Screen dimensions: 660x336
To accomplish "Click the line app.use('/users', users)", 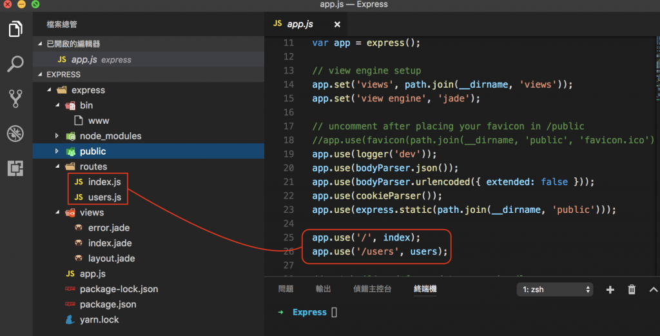I will click(x=380, y=252).
